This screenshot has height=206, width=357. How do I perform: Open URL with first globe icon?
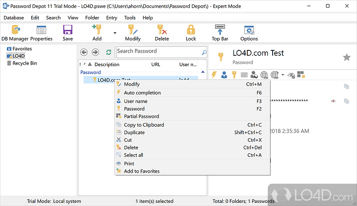click(x=264, y=75)
